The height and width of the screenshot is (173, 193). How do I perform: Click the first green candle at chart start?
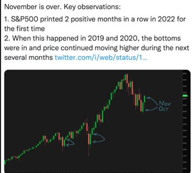tap(5, 162)
